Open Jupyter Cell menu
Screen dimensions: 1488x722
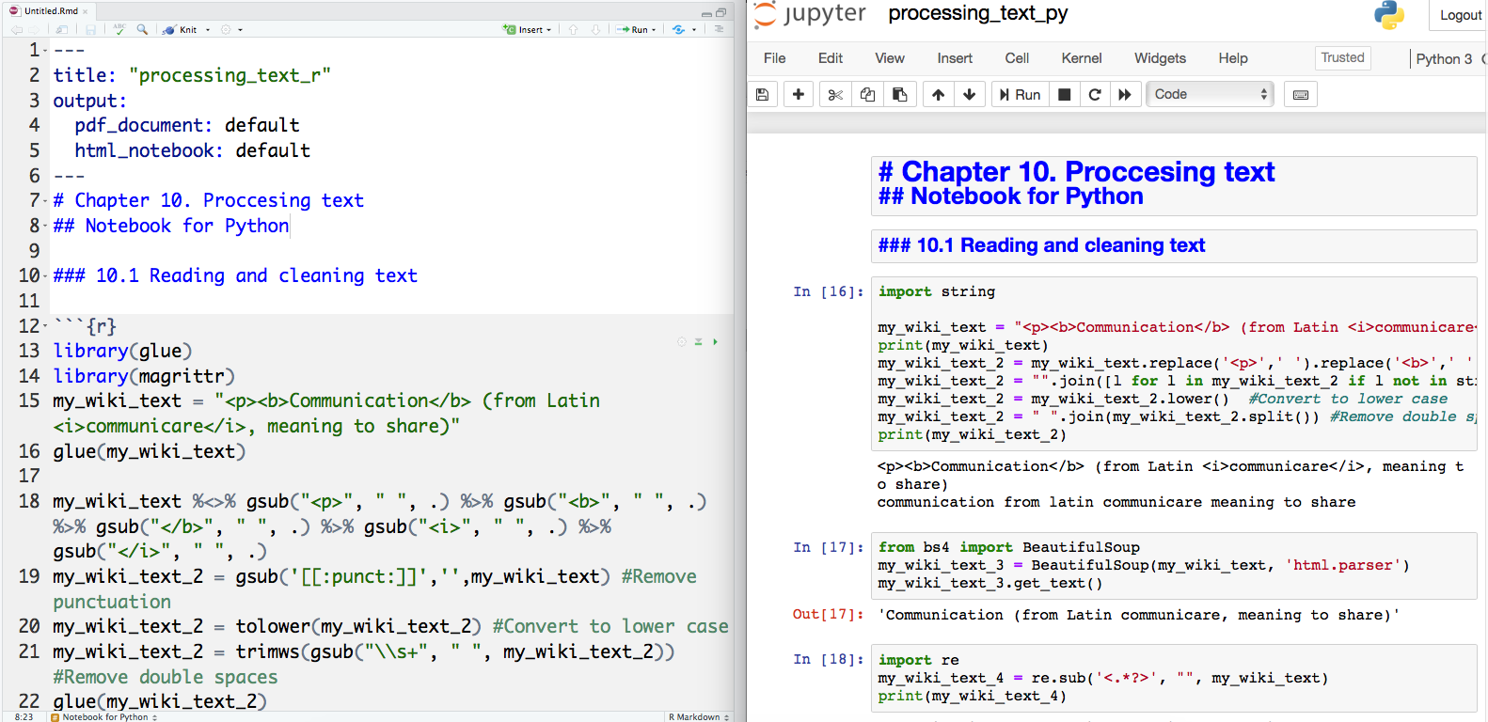[x=1017, y=58]
